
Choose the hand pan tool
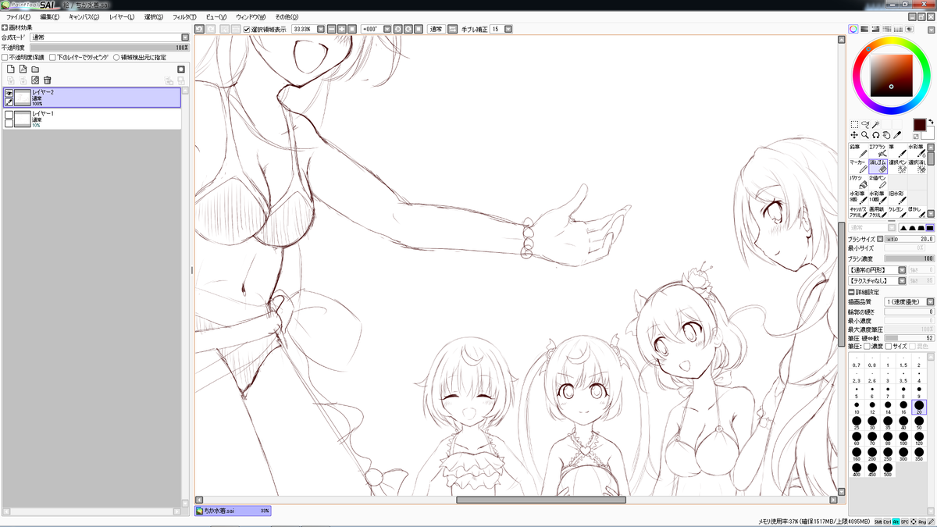click(x=887, y=135)
